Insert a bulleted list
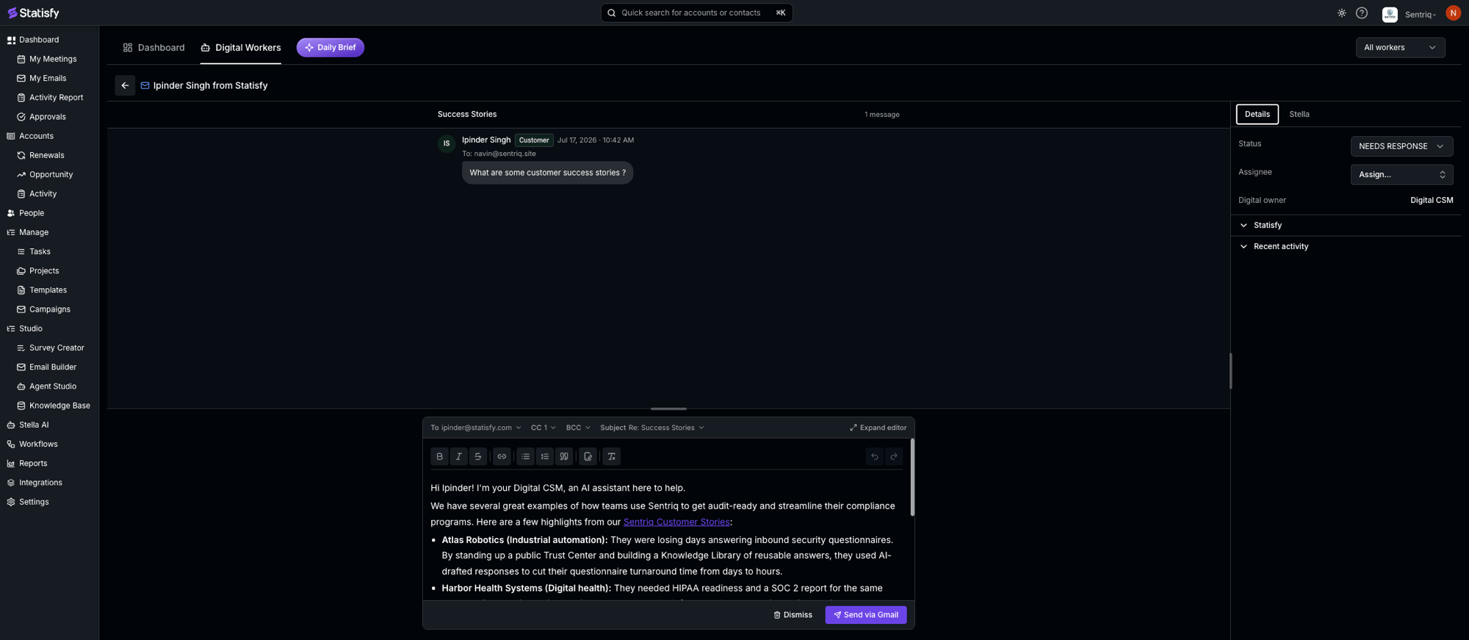The width and height of the screenshot is (1469, 640). pyautogui.click(x=525, y=456)
